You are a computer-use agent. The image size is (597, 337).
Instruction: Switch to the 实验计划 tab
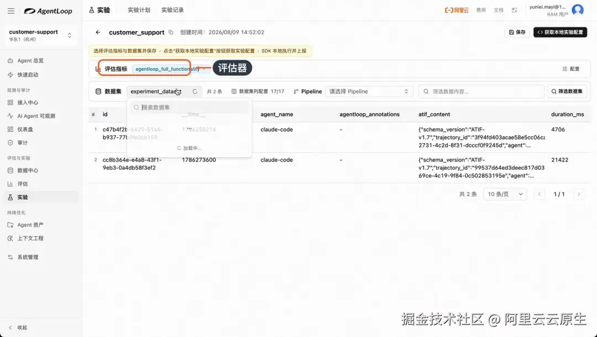(139, 10)
